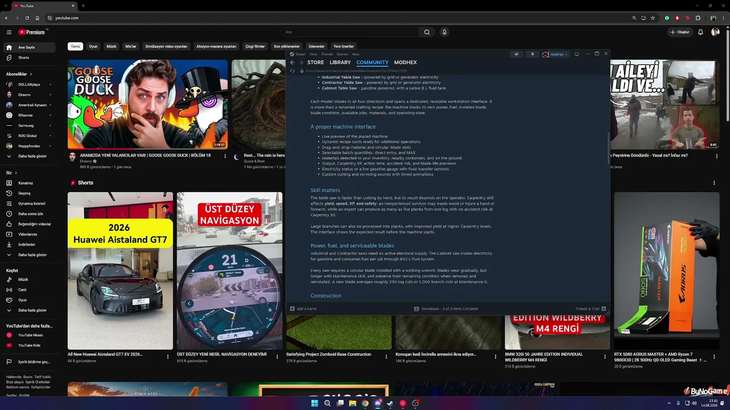Image resolution: width=730 pixels, height=410 pixels.
Task: Open Steam MODHEX profile tab
Action: (x=405, y=63)
